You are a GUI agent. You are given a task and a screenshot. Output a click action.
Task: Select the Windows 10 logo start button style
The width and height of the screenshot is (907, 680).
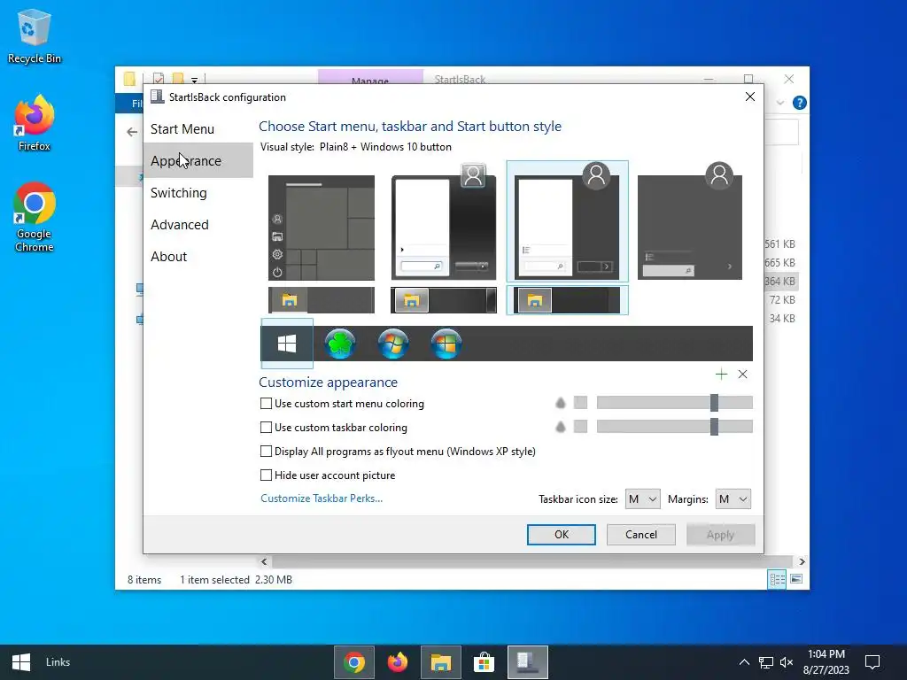(x=287, y=344)
